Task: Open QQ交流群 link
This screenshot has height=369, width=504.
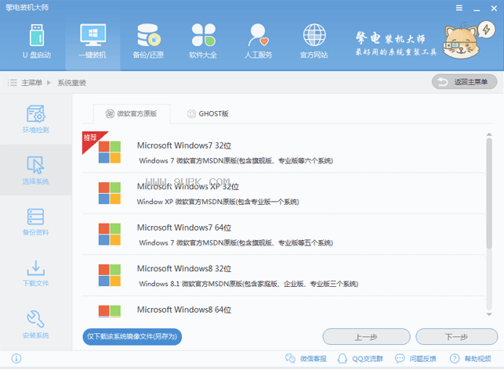Action: pyautogui.click(x=361, y=358)
